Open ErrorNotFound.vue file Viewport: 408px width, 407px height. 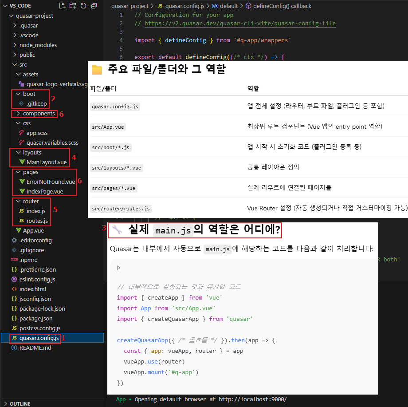51,182
